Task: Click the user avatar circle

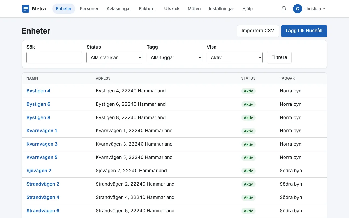Action: pos(297,9)
